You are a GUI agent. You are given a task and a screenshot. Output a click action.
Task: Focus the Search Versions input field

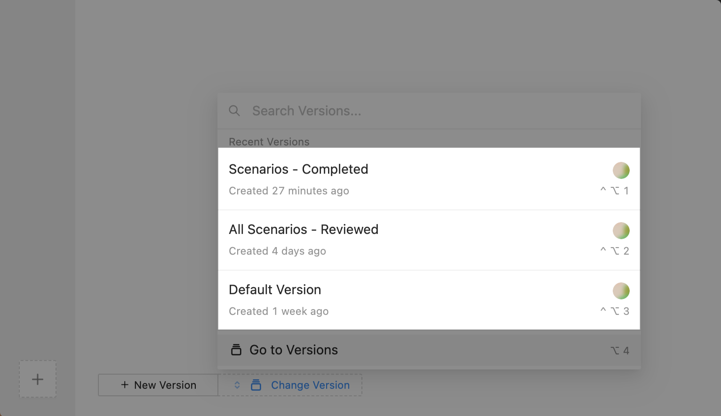424,111
